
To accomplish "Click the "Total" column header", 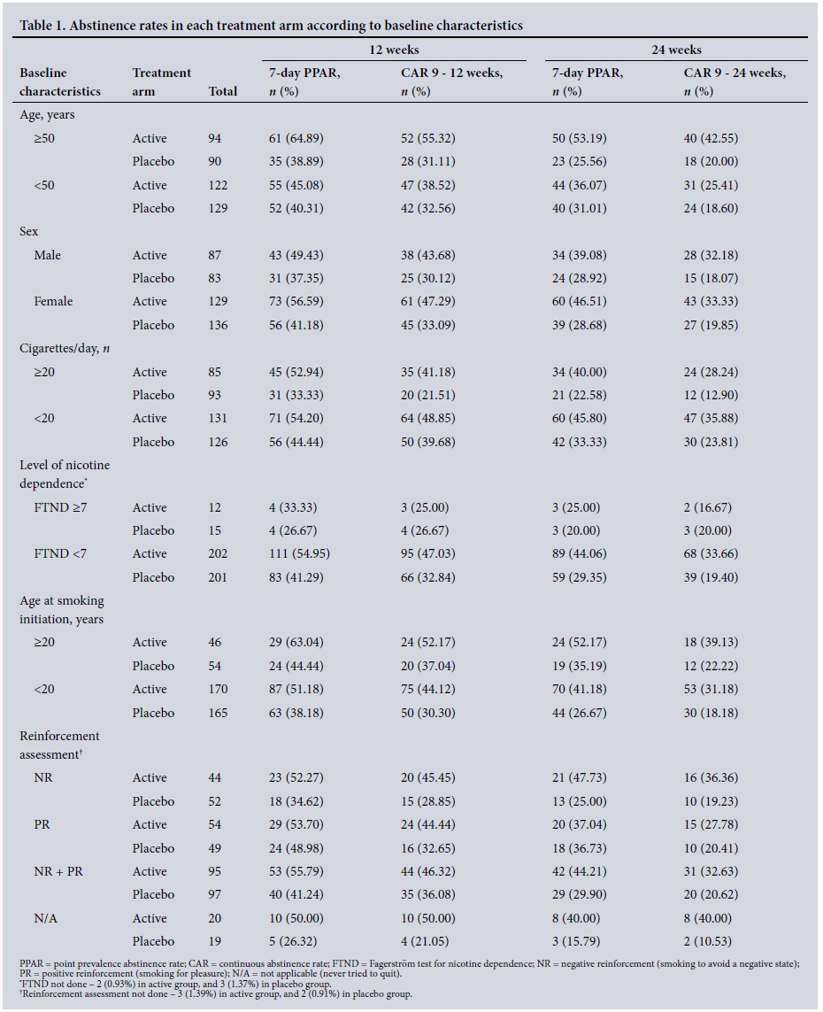I will pyautogui.click(x=222, y=91).
